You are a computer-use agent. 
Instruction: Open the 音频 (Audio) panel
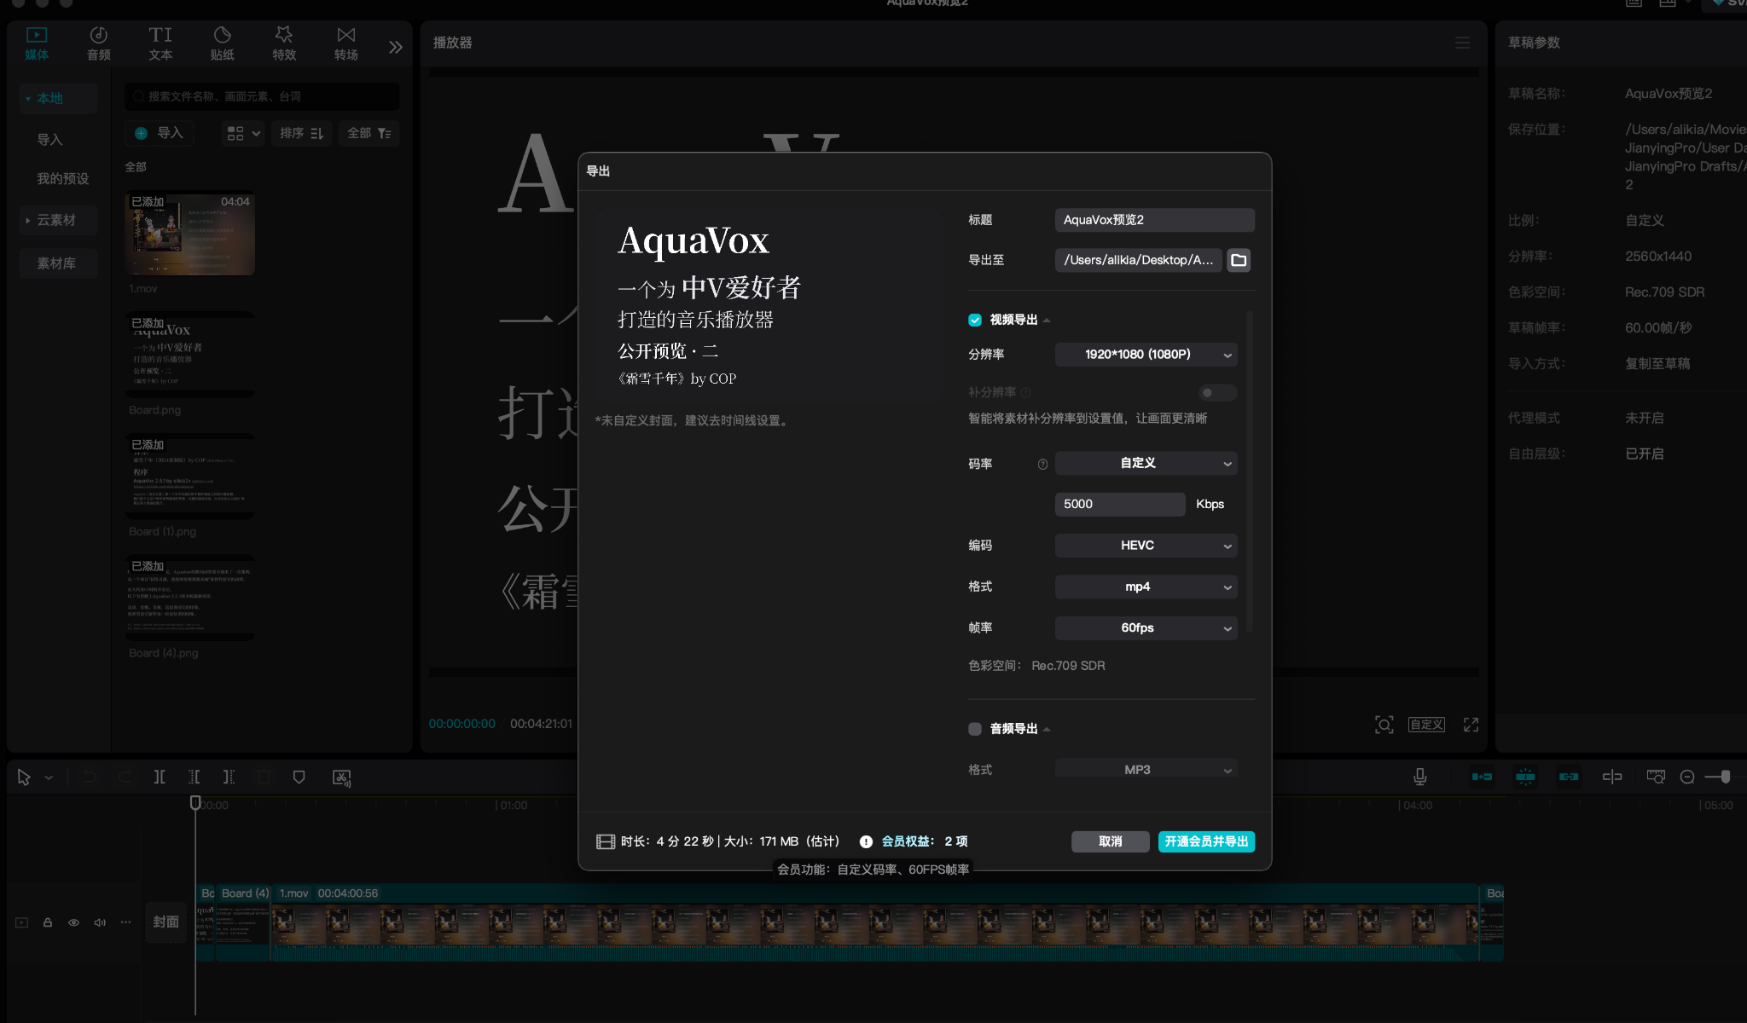(98, 43)
